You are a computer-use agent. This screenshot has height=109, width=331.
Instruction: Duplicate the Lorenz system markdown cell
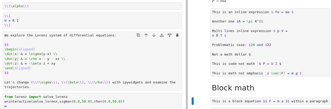click(138, 35)
